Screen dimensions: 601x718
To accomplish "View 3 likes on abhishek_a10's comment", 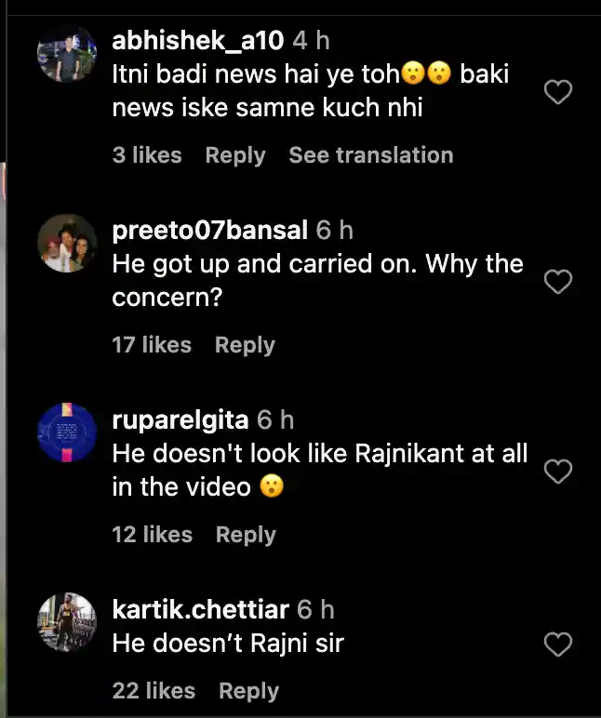I will (x=147, y=155).
